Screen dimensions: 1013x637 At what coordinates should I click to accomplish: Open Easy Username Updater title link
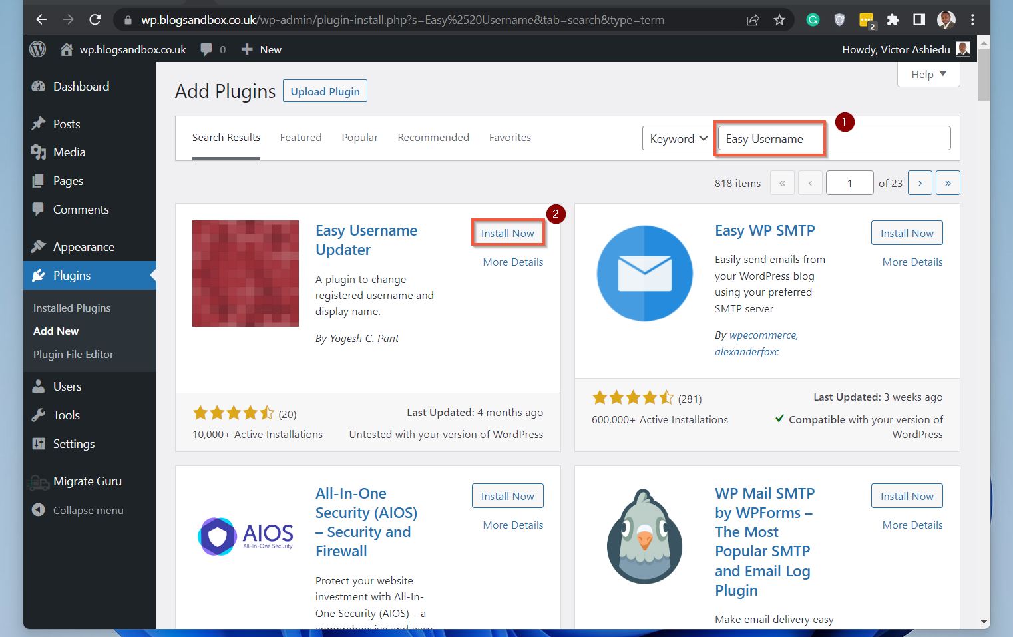(x=366, y=240)
